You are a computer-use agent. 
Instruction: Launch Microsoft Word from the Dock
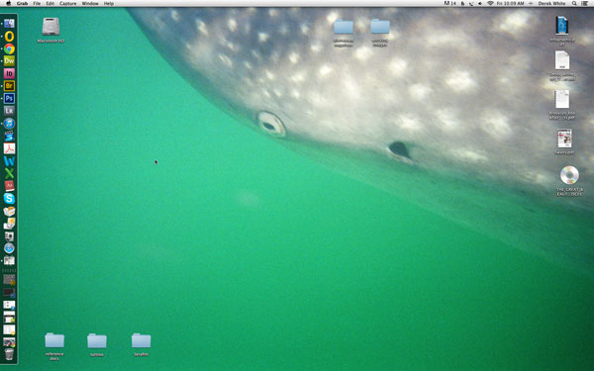coord(9,161)
